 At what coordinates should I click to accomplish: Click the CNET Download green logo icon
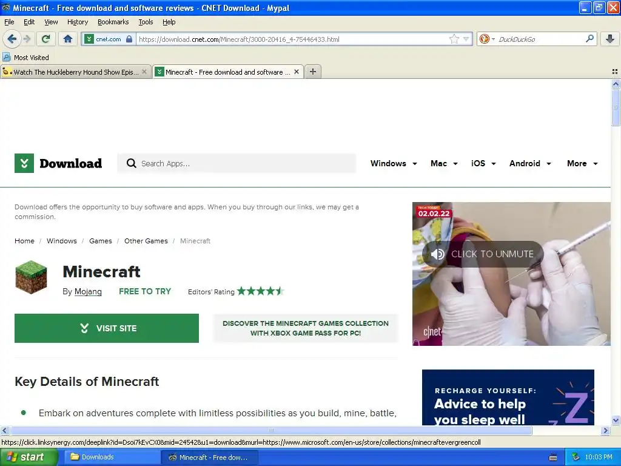click(x=24, y=163)
